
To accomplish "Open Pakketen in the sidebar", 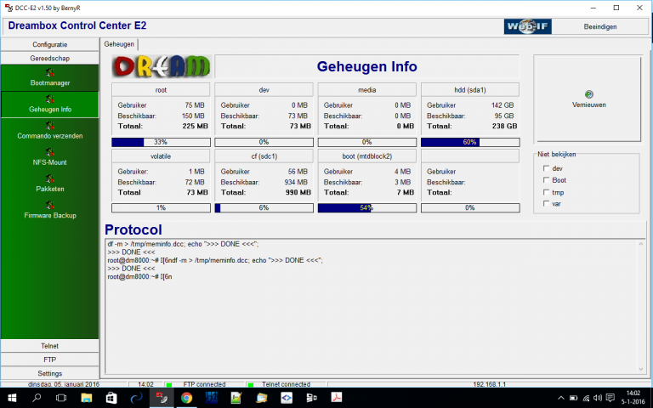I will click(x=49, y=184).
